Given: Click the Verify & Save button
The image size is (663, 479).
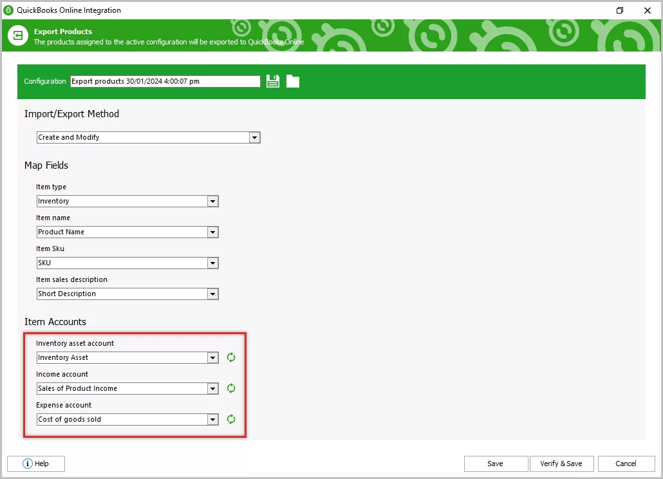Looking at the screenshot, I should coord(561,464).
